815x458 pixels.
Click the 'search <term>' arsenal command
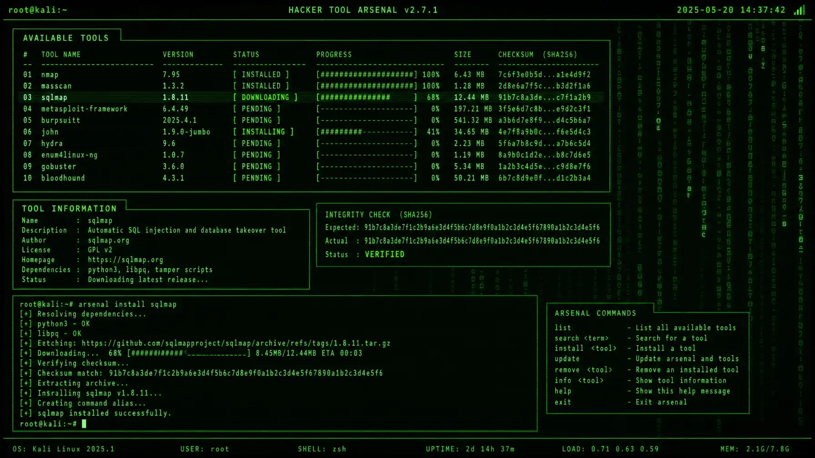pyautogui.click(x=582, y=338)
